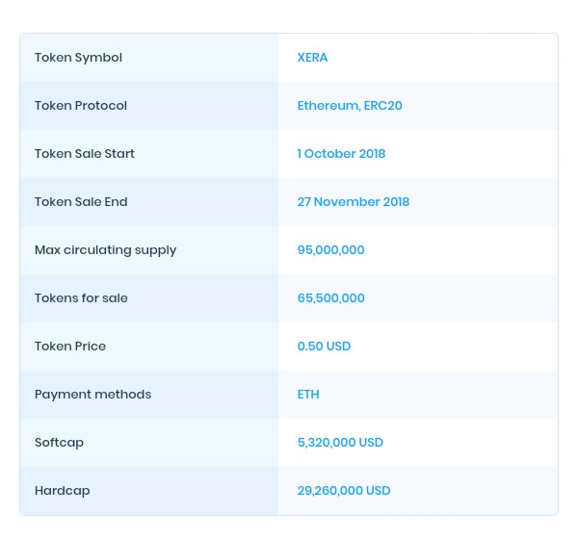This screenshot has width=578, height=540.
Task: Click the 65,500,000 tokens for sale value
Action: (330, 298)
